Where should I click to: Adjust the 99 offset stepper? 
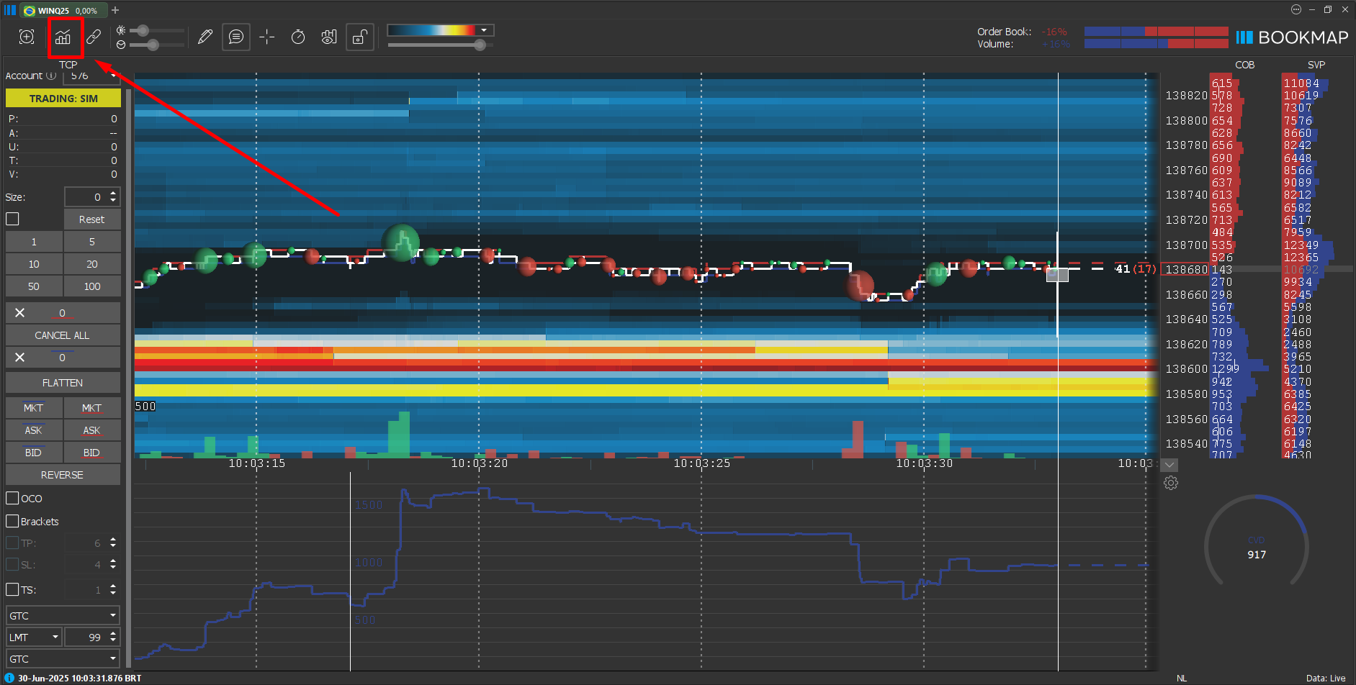[113, 638]
